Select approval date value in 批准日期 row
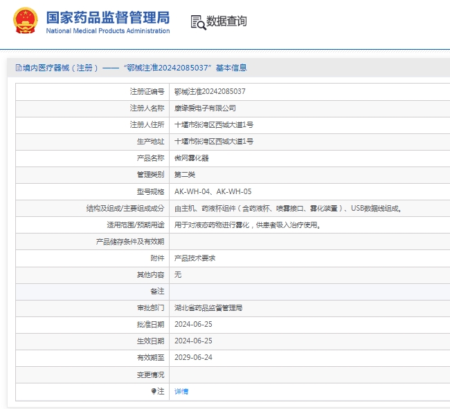450x409 pixels. [x=193, y=324]
